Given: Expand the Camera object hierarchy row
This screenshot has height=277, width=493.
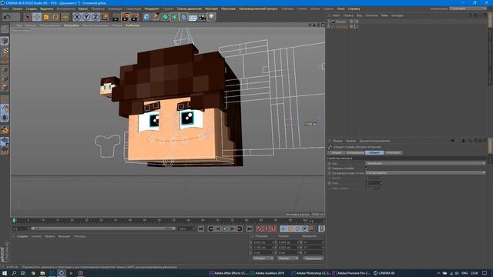Looking at the screenshot, I should (x=329, y=22).
